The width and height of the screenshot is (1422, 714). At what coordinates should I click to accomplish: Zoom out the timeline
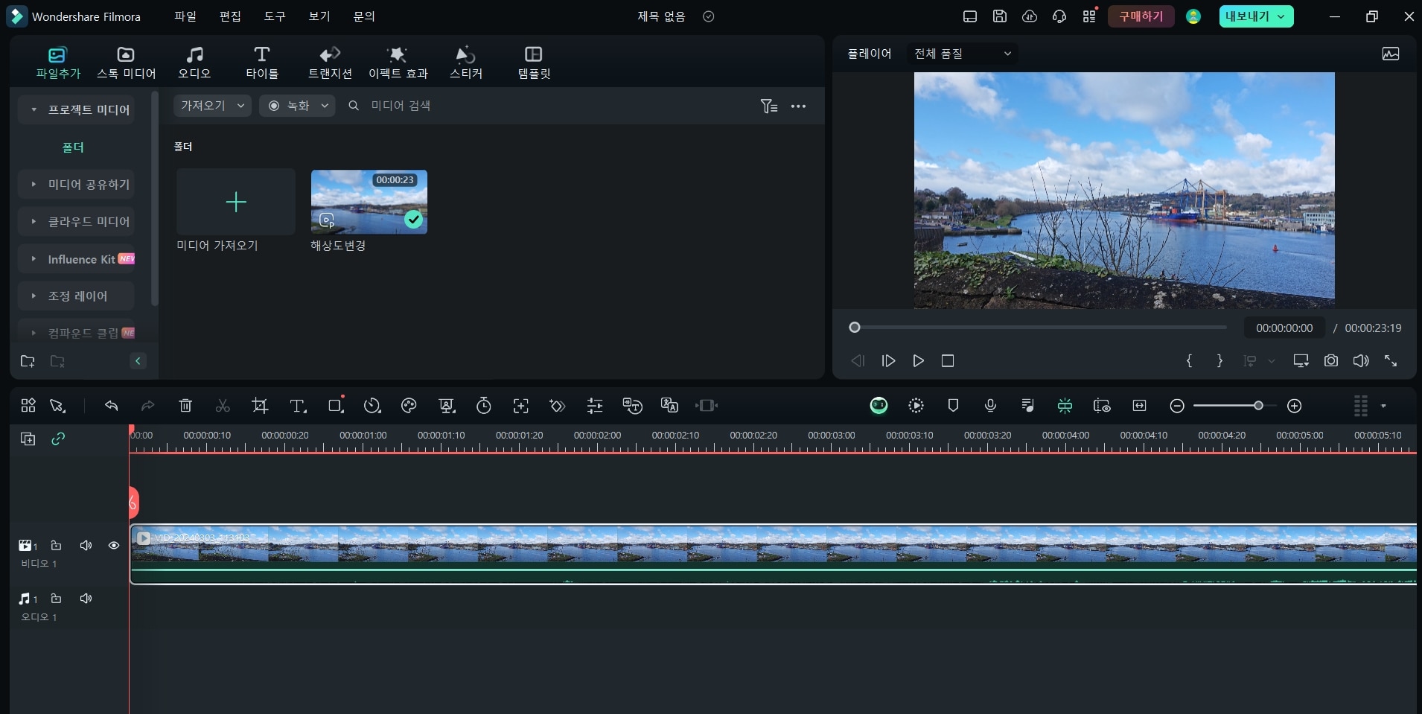(x=1177, y=406)
